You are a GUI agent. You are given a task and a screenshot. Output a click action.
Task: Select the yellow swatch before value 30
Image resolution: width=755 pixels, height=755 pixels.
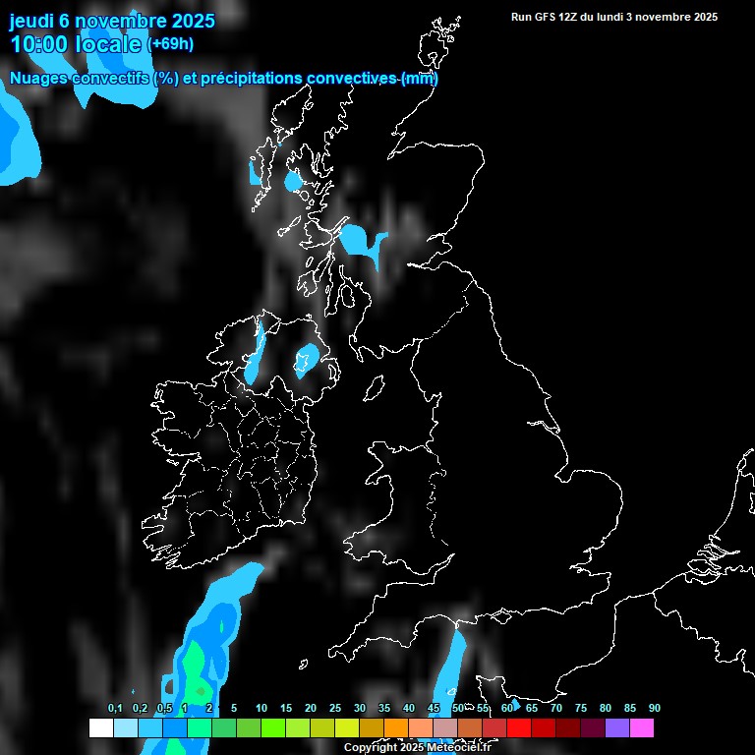347,728
